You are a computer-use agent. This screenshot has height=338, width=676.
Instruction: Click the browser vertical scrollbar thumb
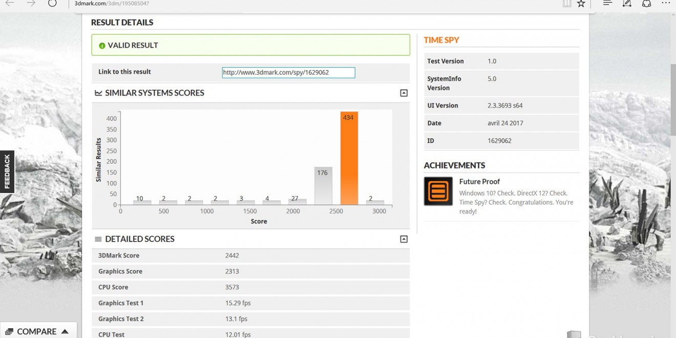(x=673, y=97)
